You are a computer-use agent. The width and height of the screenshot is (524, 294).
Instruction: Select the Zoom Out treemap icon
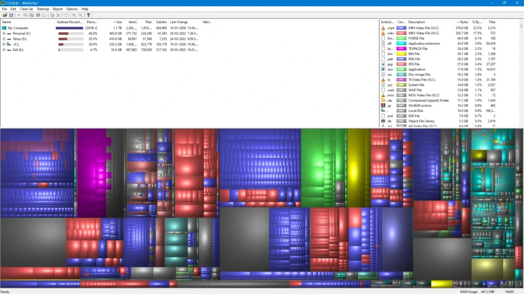coord(80,15)
